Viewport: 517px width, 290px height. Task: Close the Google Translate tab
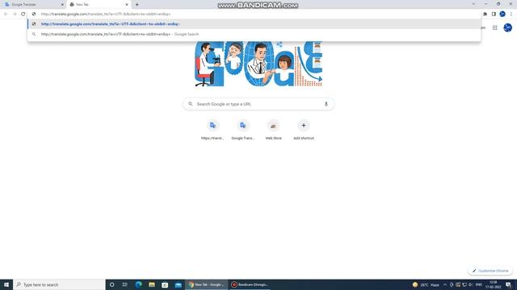click(62, 5)
